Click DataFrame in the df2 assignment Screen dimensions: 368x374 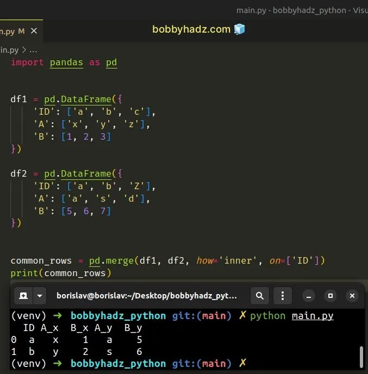(x=86, y=173)
